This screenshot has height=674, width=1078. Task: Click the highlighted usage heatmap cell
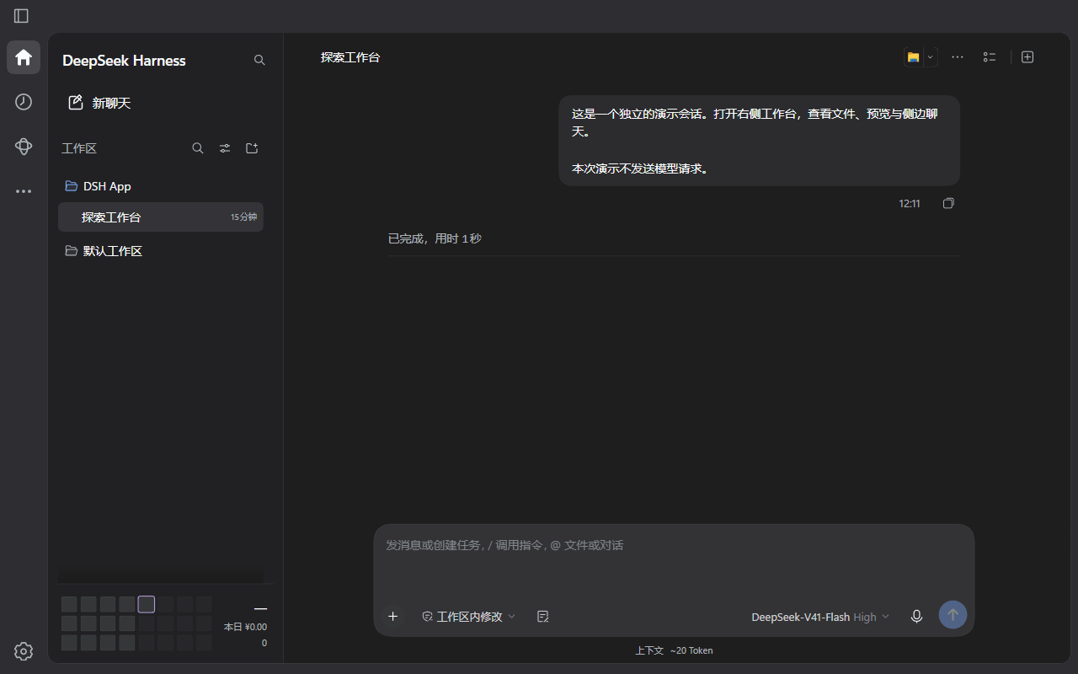pos(147,604)
